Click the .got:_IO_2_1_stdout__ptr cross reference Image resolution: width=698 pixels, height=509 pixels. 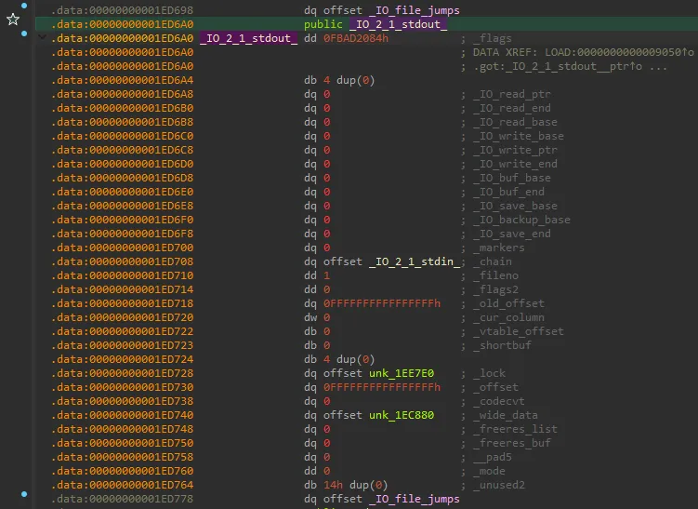tap(558, 66)
